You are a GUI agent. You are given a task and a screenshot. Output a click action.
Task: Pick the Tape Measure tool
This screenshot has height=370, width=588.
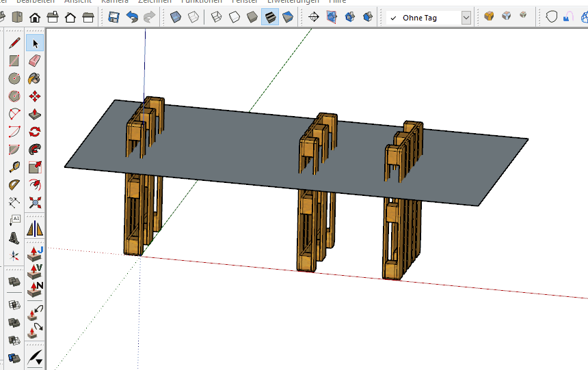coord(14,167)
